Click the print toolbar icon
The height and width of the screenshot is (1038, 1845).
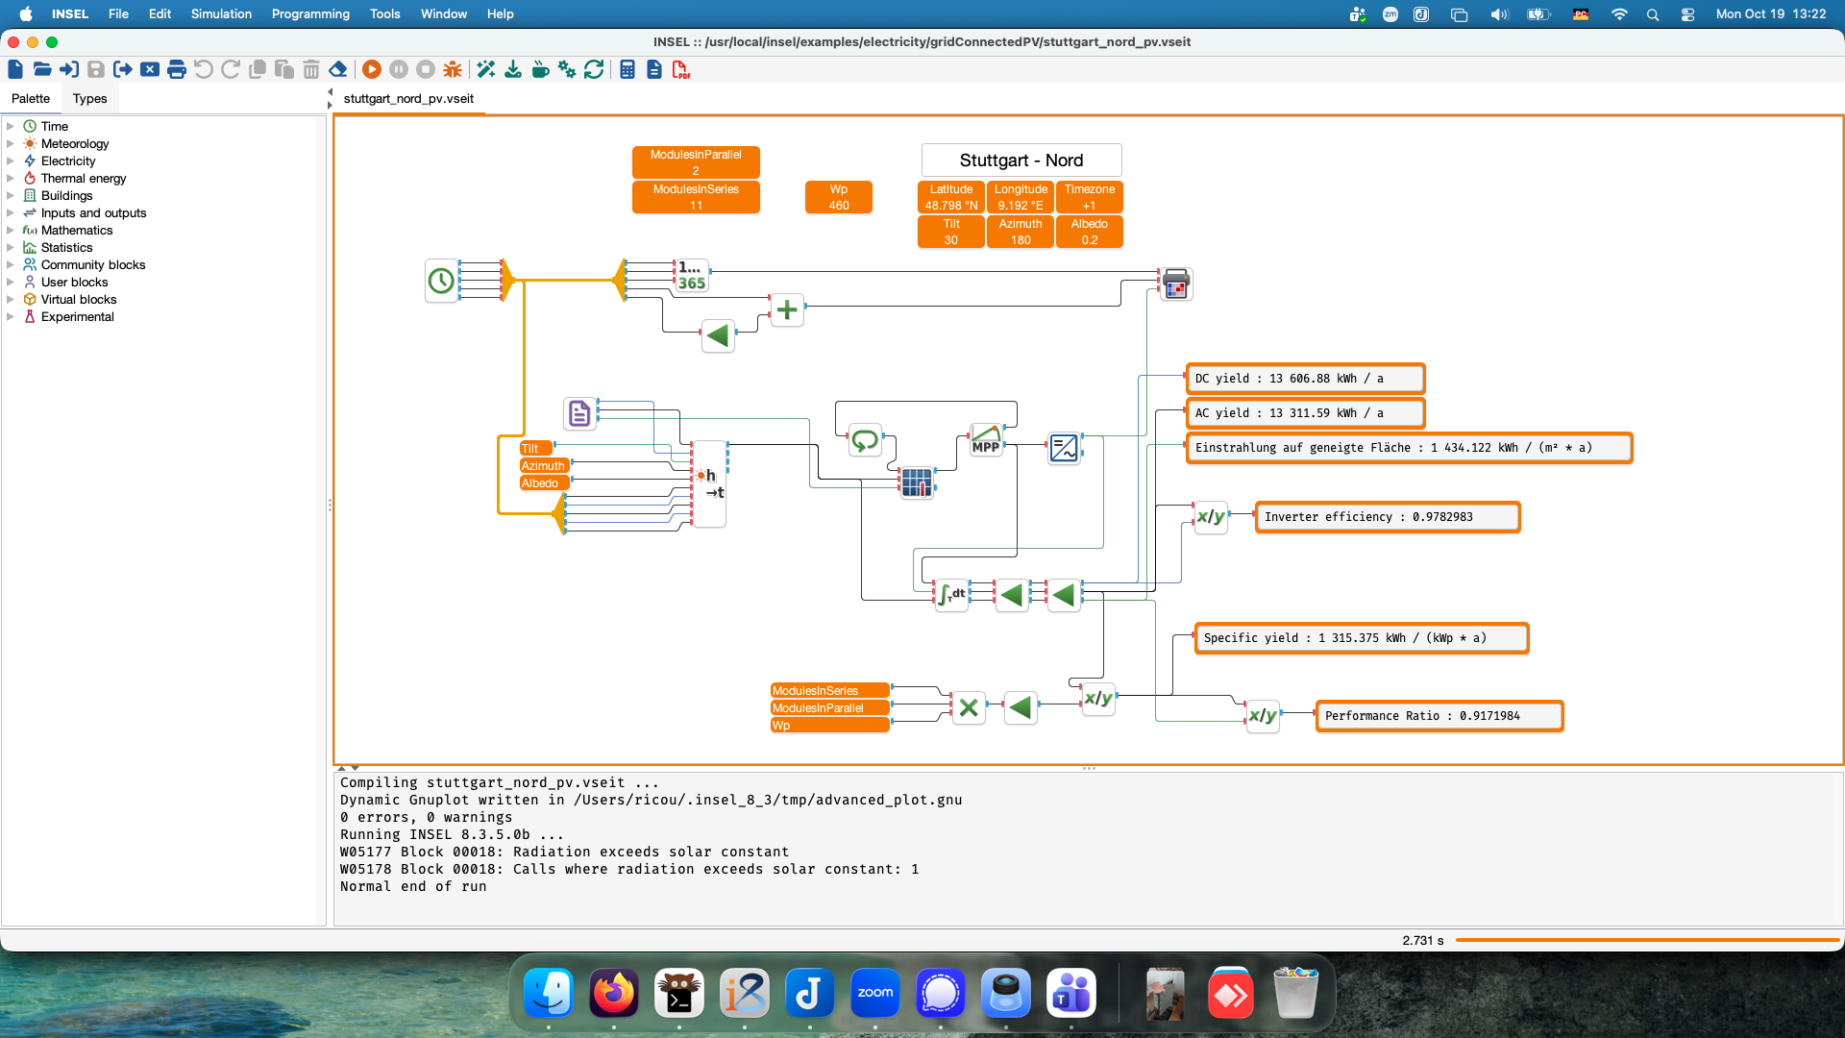click(177, 69)
